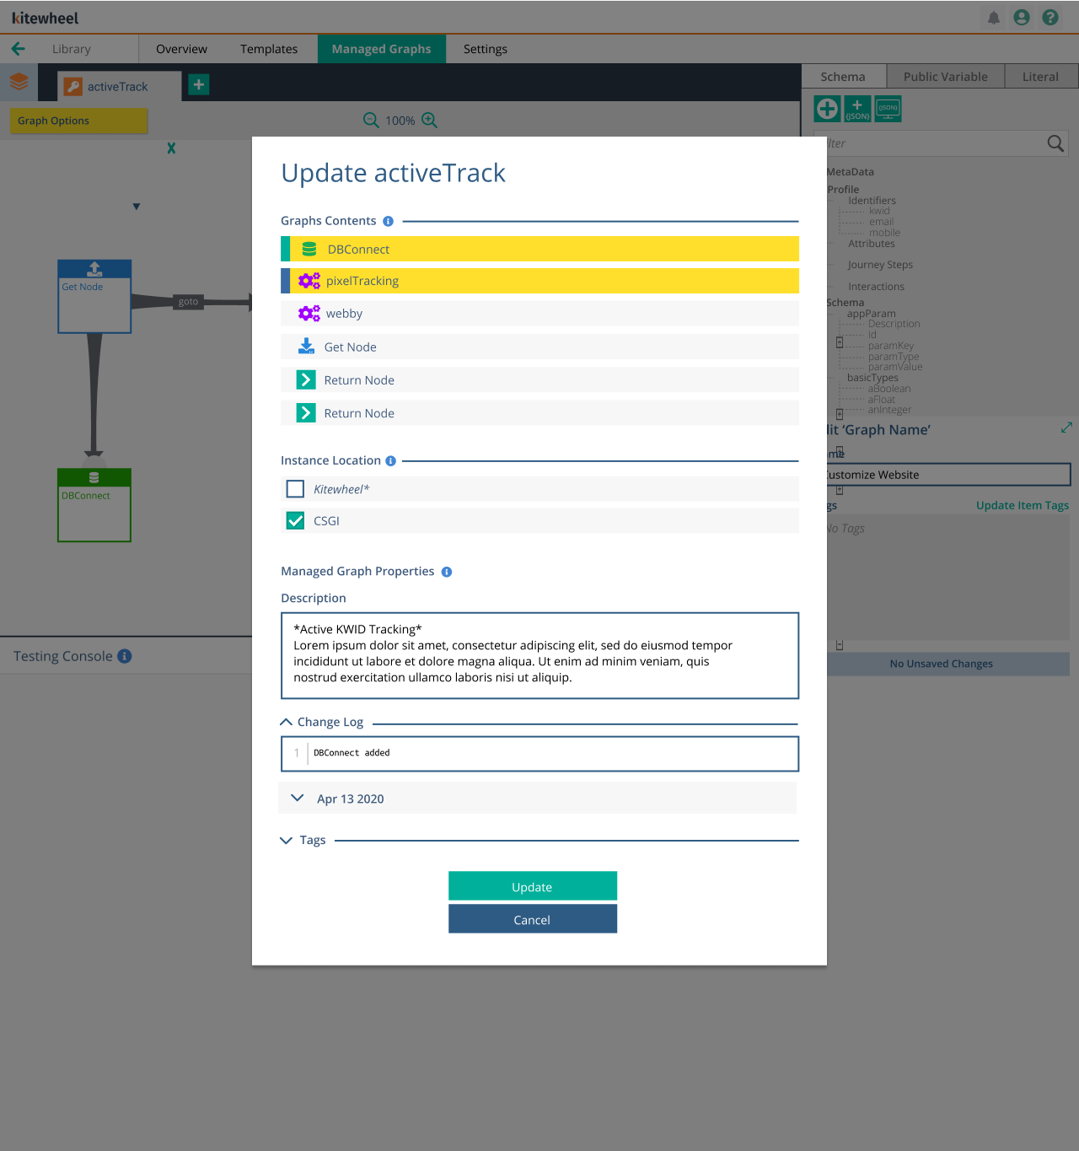Open the JSON viewer monitor icon
This screenshot has width=1079, height=1151.
(888, 108)
